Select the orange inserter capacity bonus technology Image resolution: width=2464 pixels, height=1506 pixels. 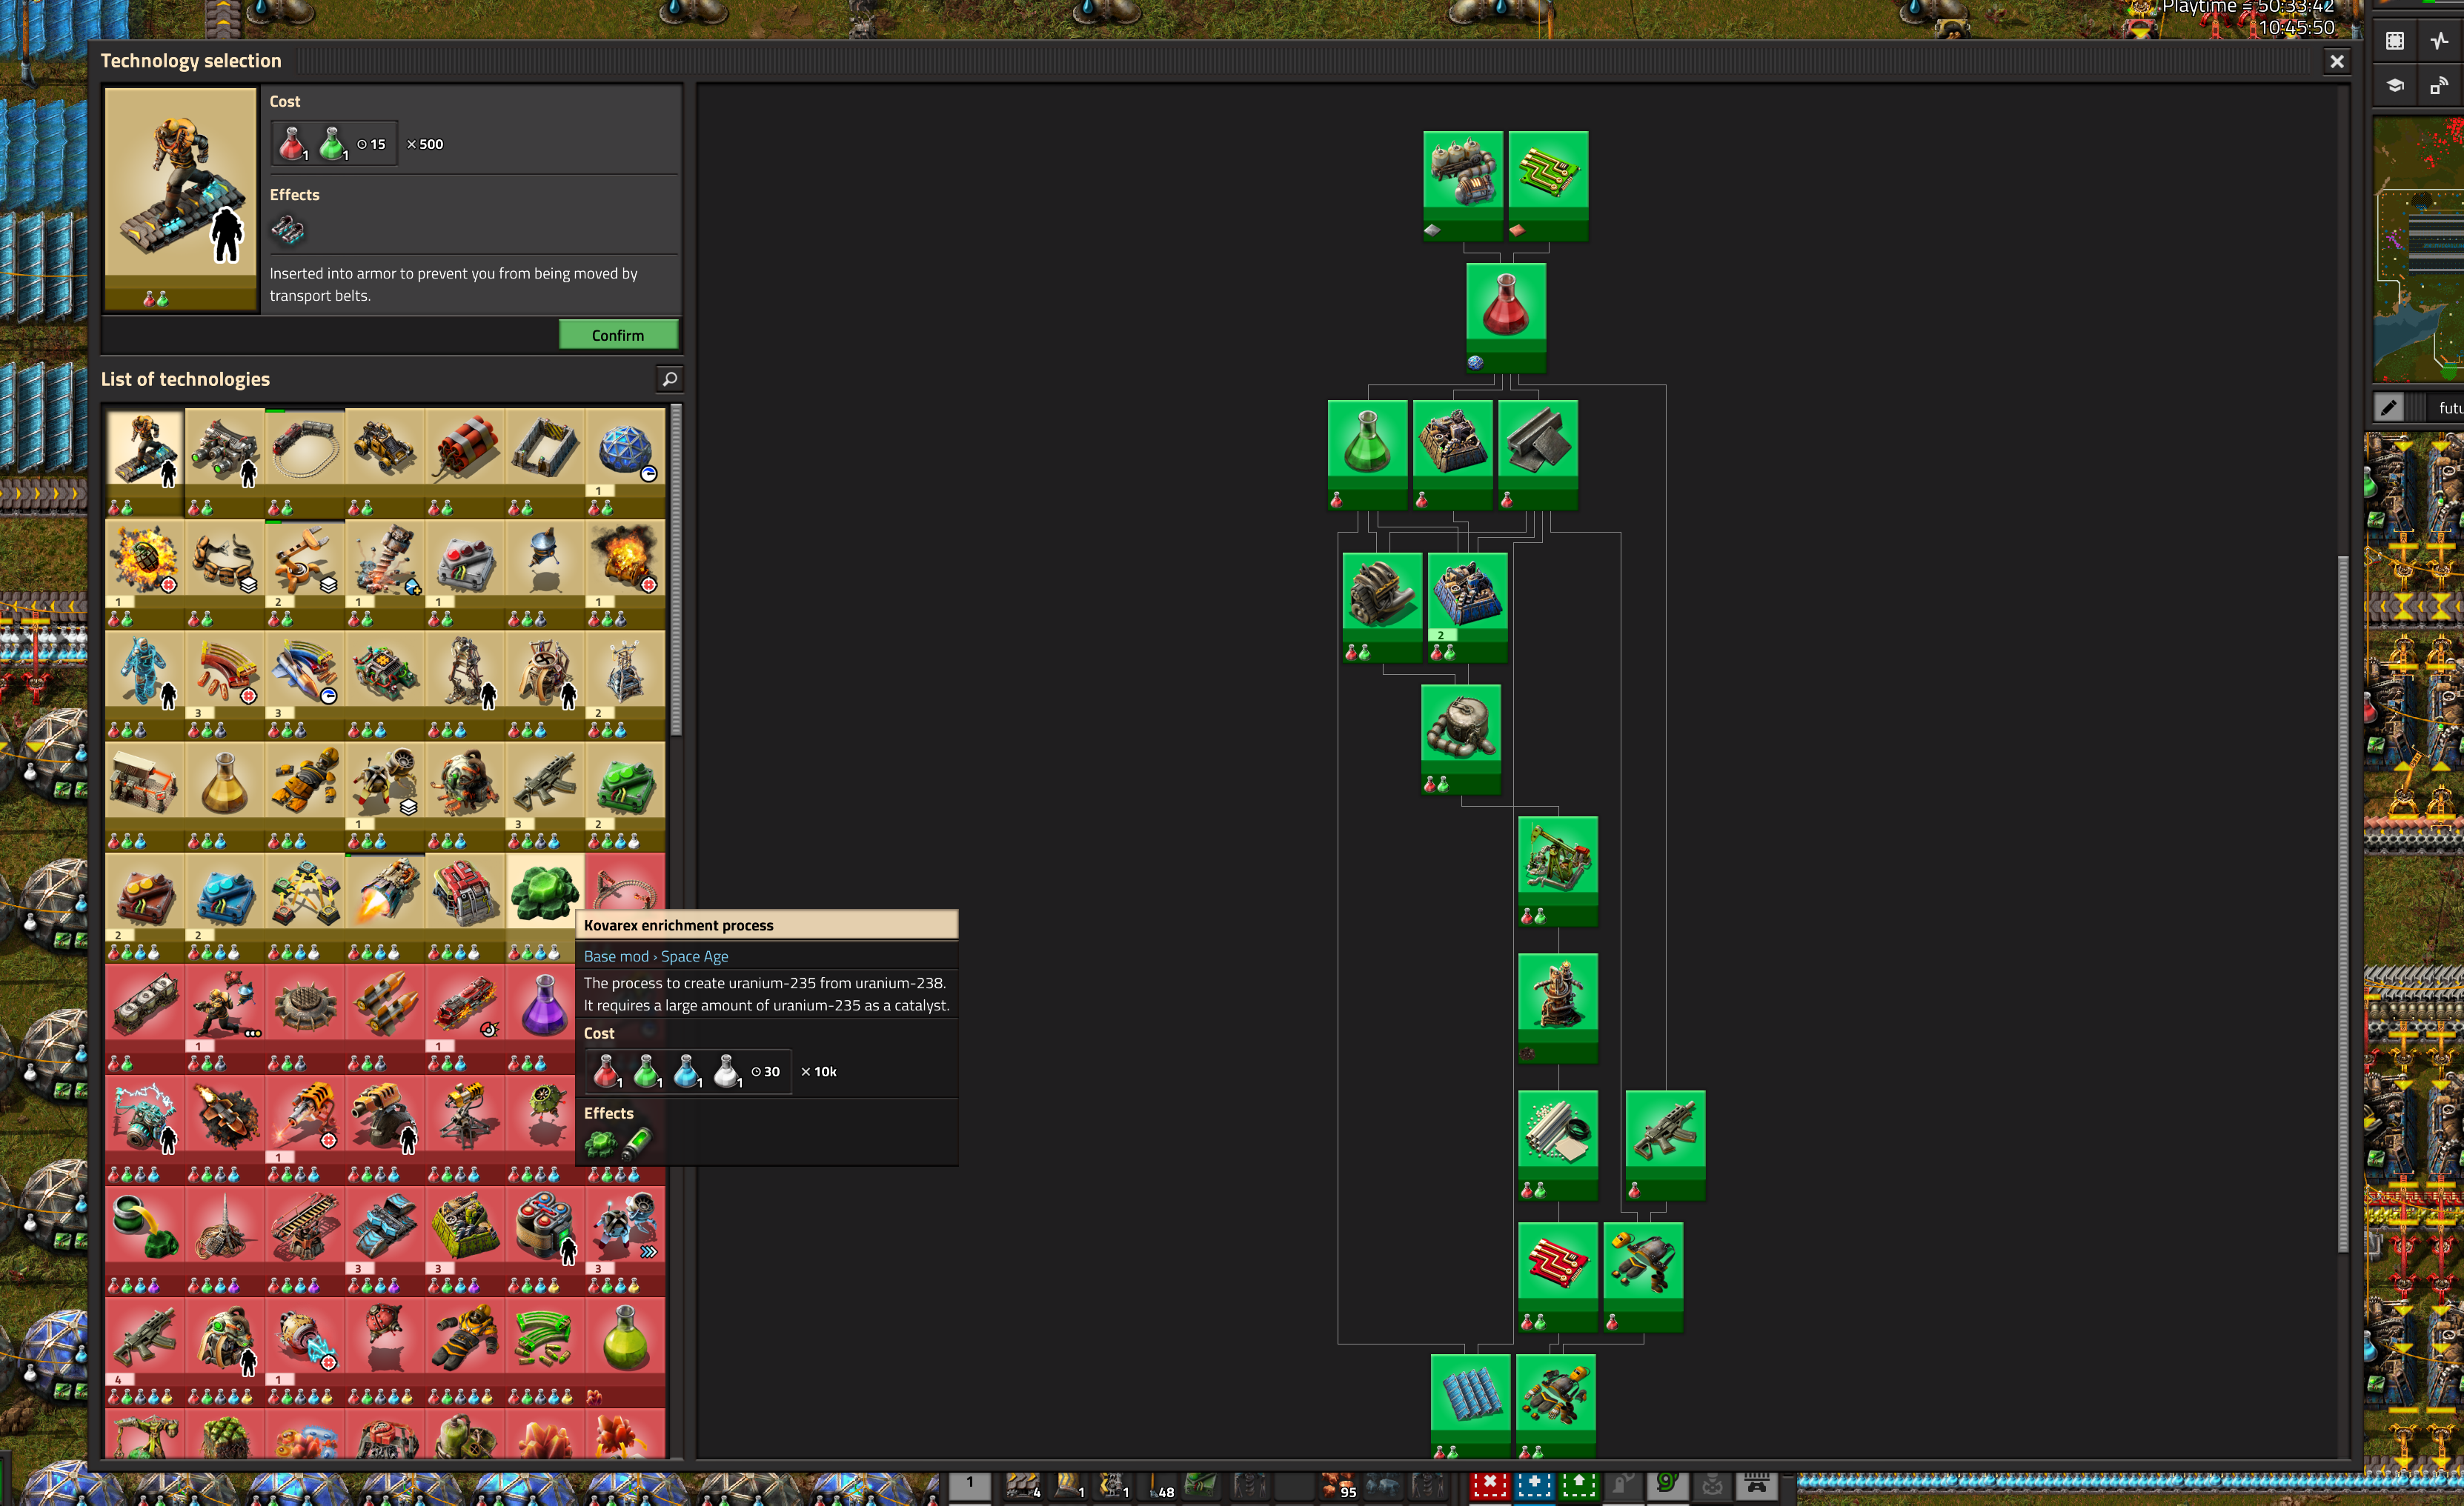(x=305, y=573)
